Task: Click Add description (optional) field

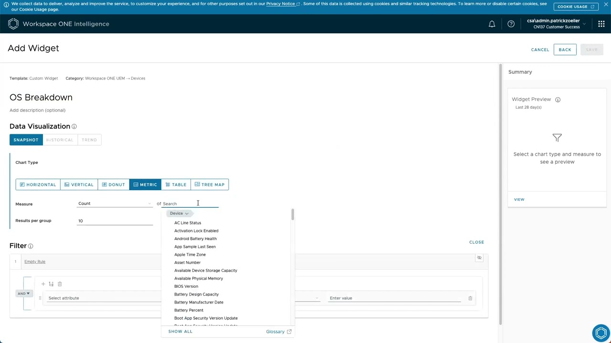Action: pos(37,110)
